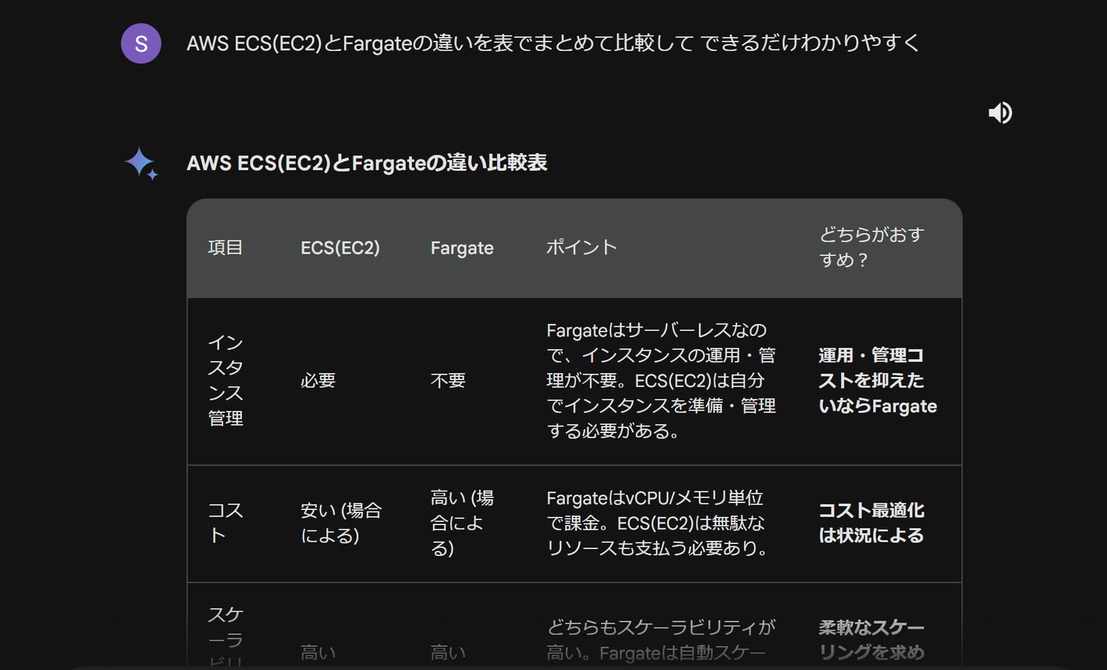Click bold text "コスト最適化は状況による"
The image size is (1107, 670).
click(871, 523)
